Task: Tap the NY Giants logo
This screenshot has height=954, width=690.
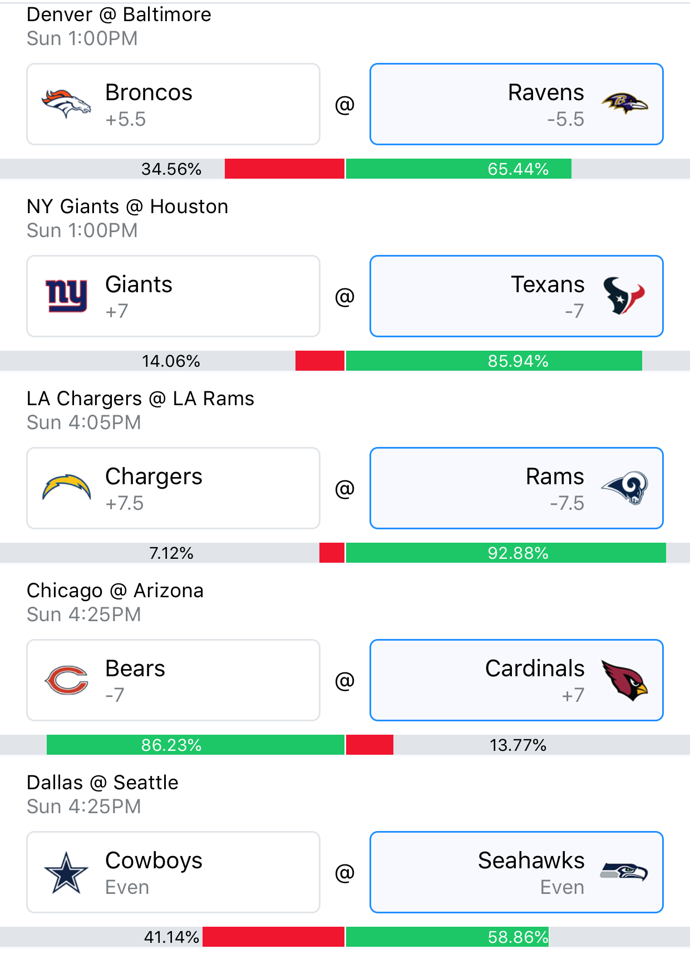Action: point(66,296)
